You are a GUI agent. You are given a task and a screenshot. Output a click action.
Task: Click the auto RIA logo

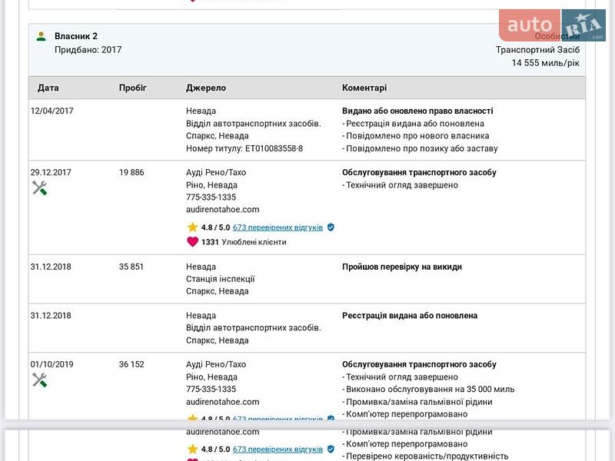point(552,25)
